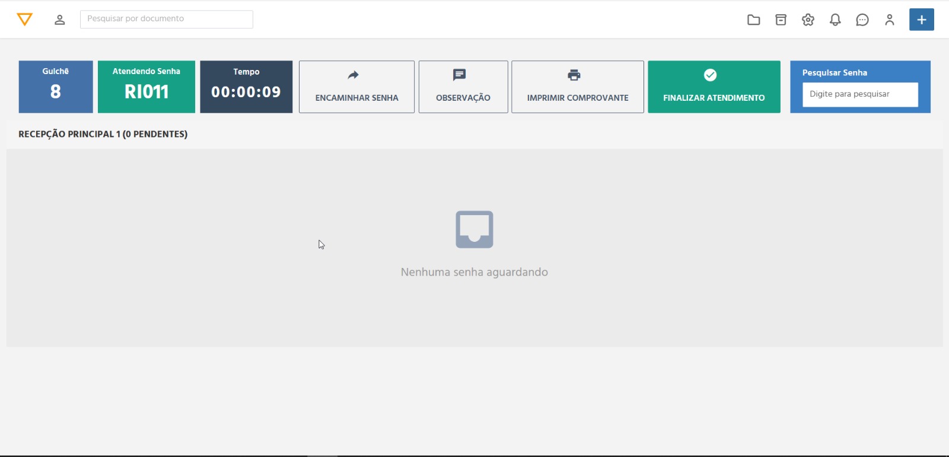Click the Digite para pesquisar input
The image size is (949, 457).
click(x=859, y=94)
